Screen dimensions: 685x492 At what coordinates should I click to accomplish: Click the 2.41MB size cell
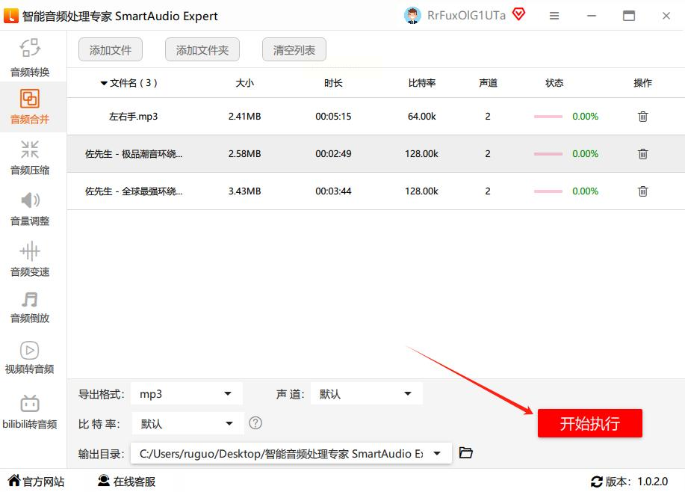[x=245, y=117]
